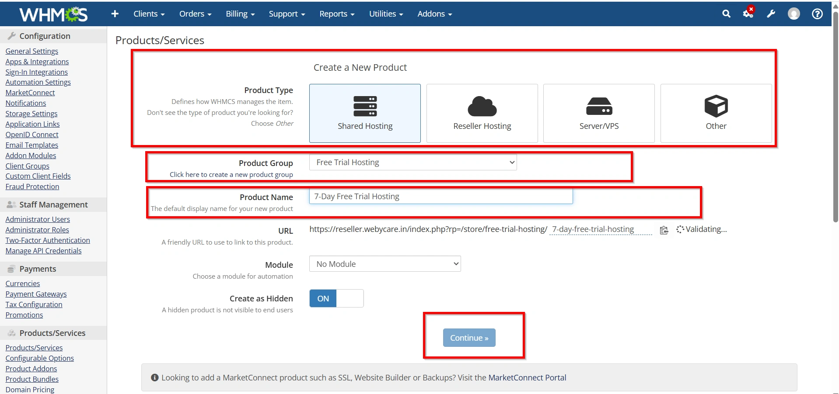This screenshot has width=839, height=394.
Task: Edit the 7-day-free-trial-hosting URL slug
Action: [x=601, y=229]
